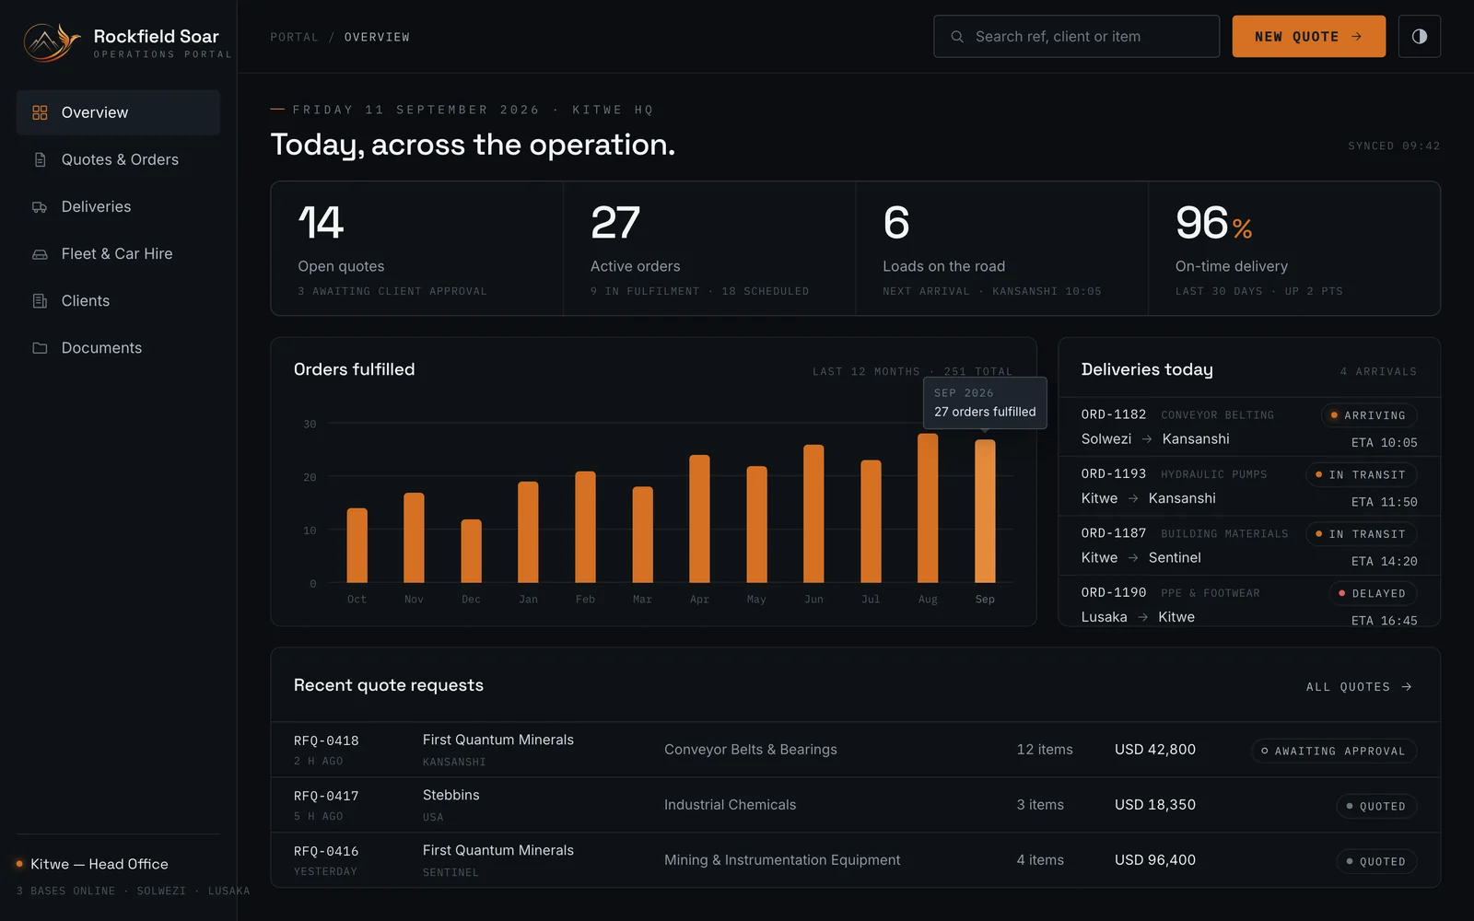Go to Deliveries section
This screenshot has height=921, width=1474.
[x=118, y=207]
